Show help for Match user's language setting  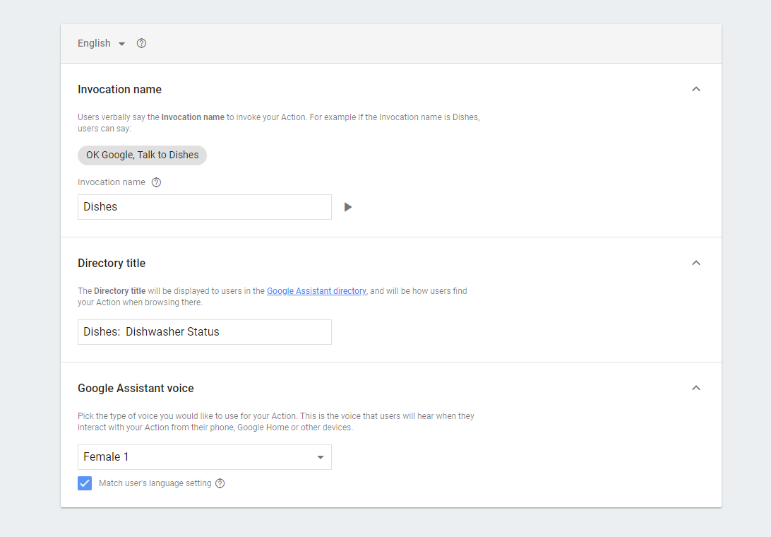click(220, 483)
